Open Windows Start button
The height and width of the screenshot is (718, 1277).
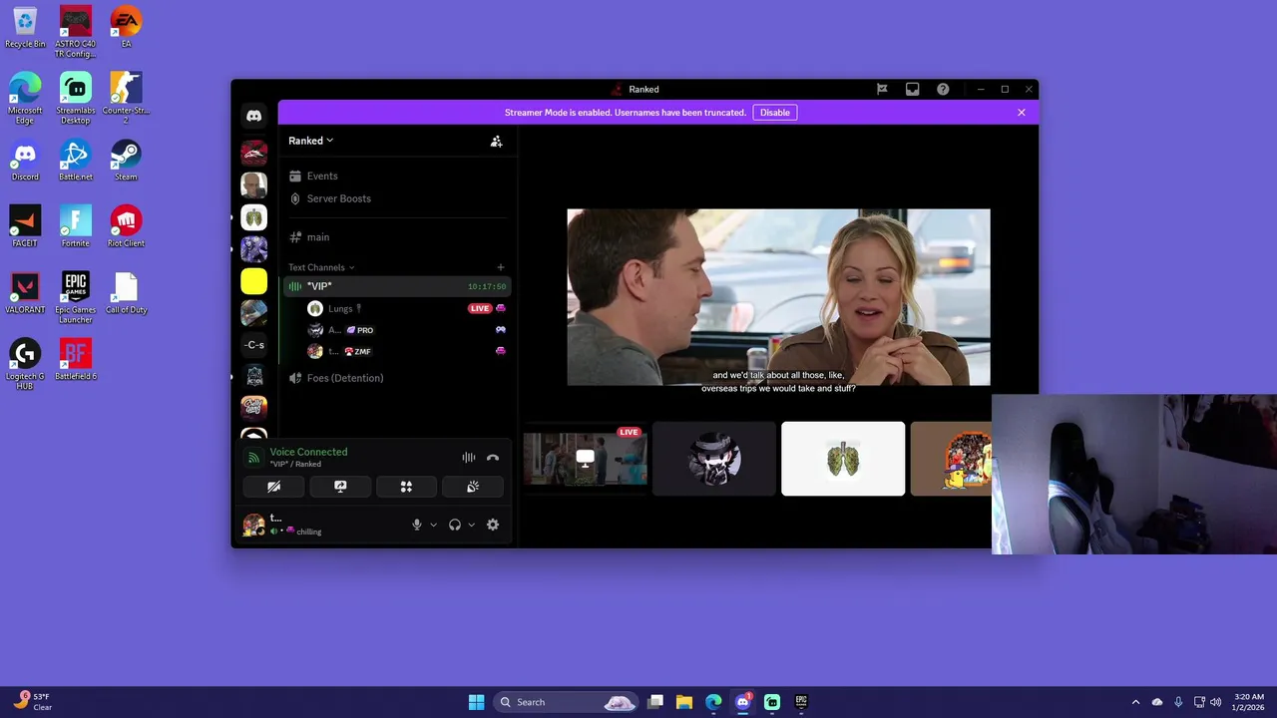[x=477, y=702]
